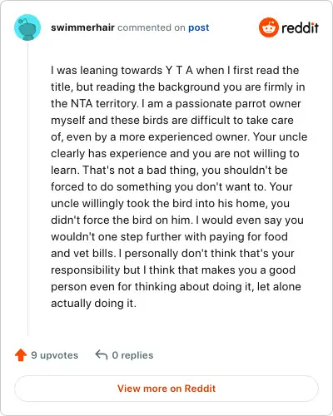333x416 pixels.
Task: Click the reddit wordmark text
Action: [x=300, y=27]
